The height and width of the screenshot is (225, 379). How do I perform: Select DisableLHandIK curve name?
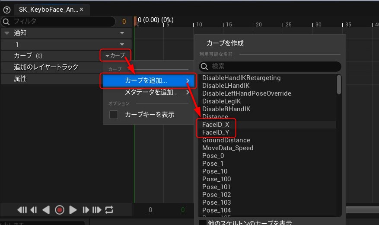(226, 86)
